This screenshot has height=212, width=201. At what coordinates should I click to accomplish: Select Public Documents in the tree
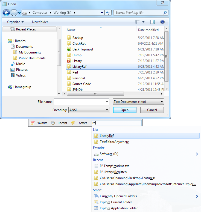point(29,58)
